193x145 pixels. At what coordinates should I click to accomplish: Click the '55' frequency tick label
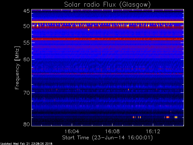click(27, 43)
